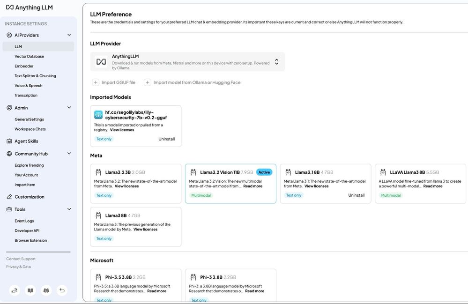Screen dimensions: 468x304
Task: Collapse the Community Hub section chevron
Action: [x=69, y=154]
